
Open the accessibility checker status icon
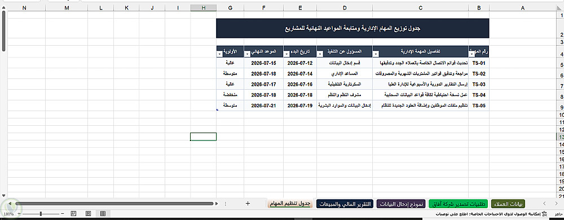click(x=544, y=214)
